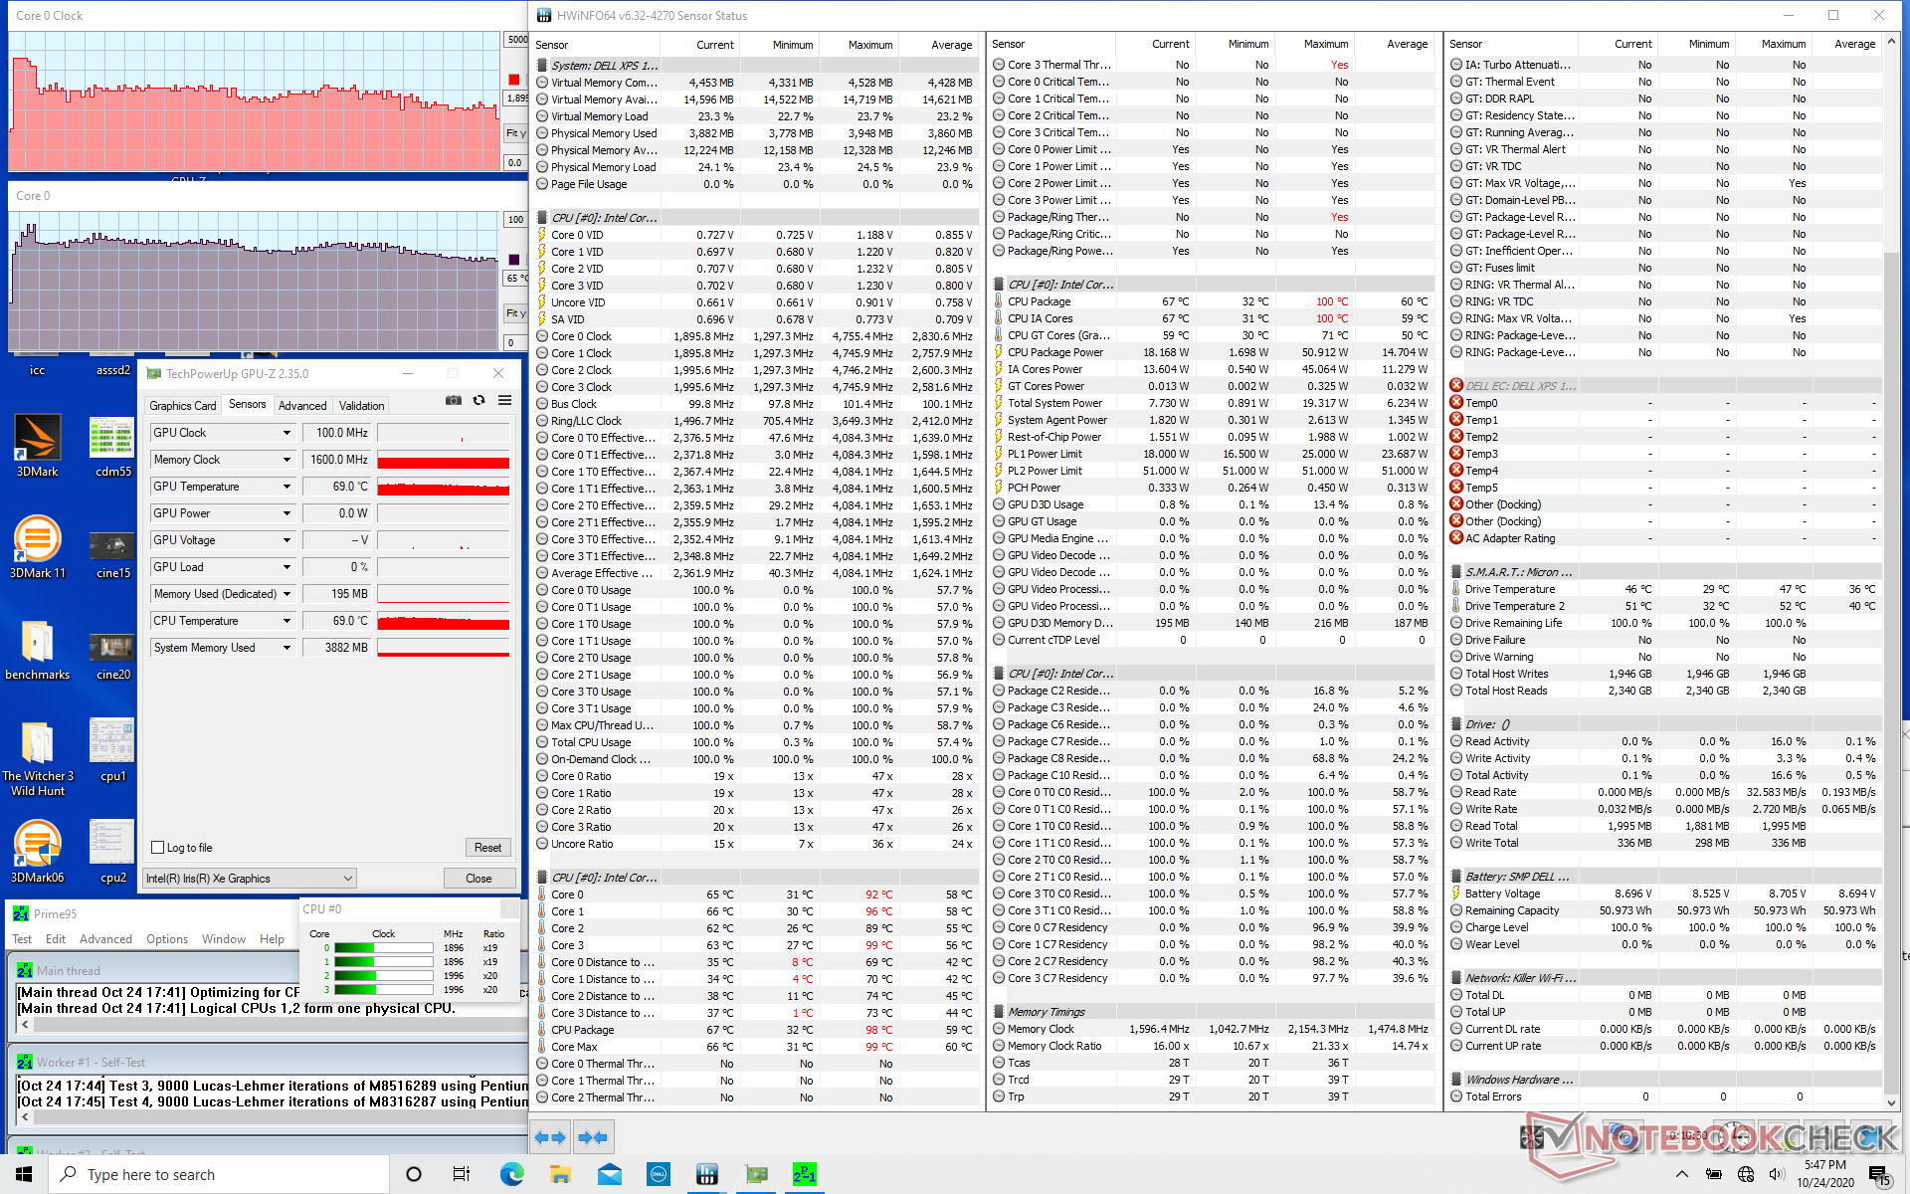1910x1194 pixels.
Task: Click Fit y in Core 0 temperature graph
Action: tap(515, 313)
